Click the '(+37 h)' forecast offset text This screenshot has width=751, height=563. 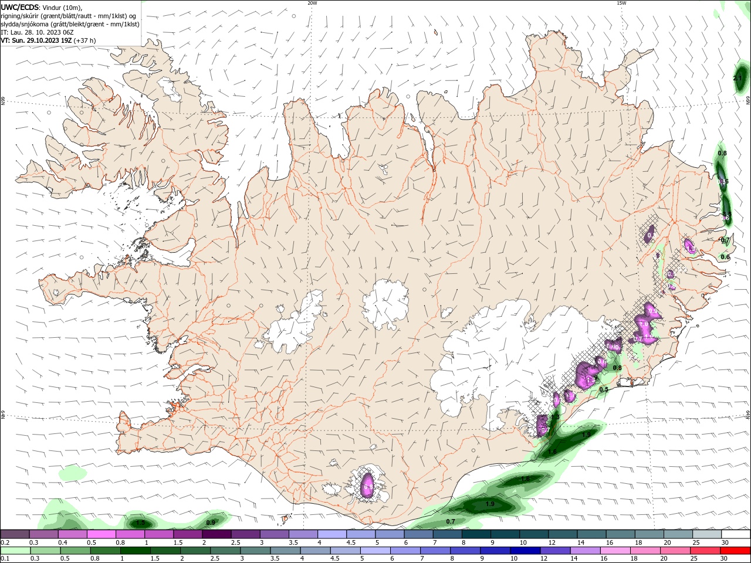[x=85, y=40]
